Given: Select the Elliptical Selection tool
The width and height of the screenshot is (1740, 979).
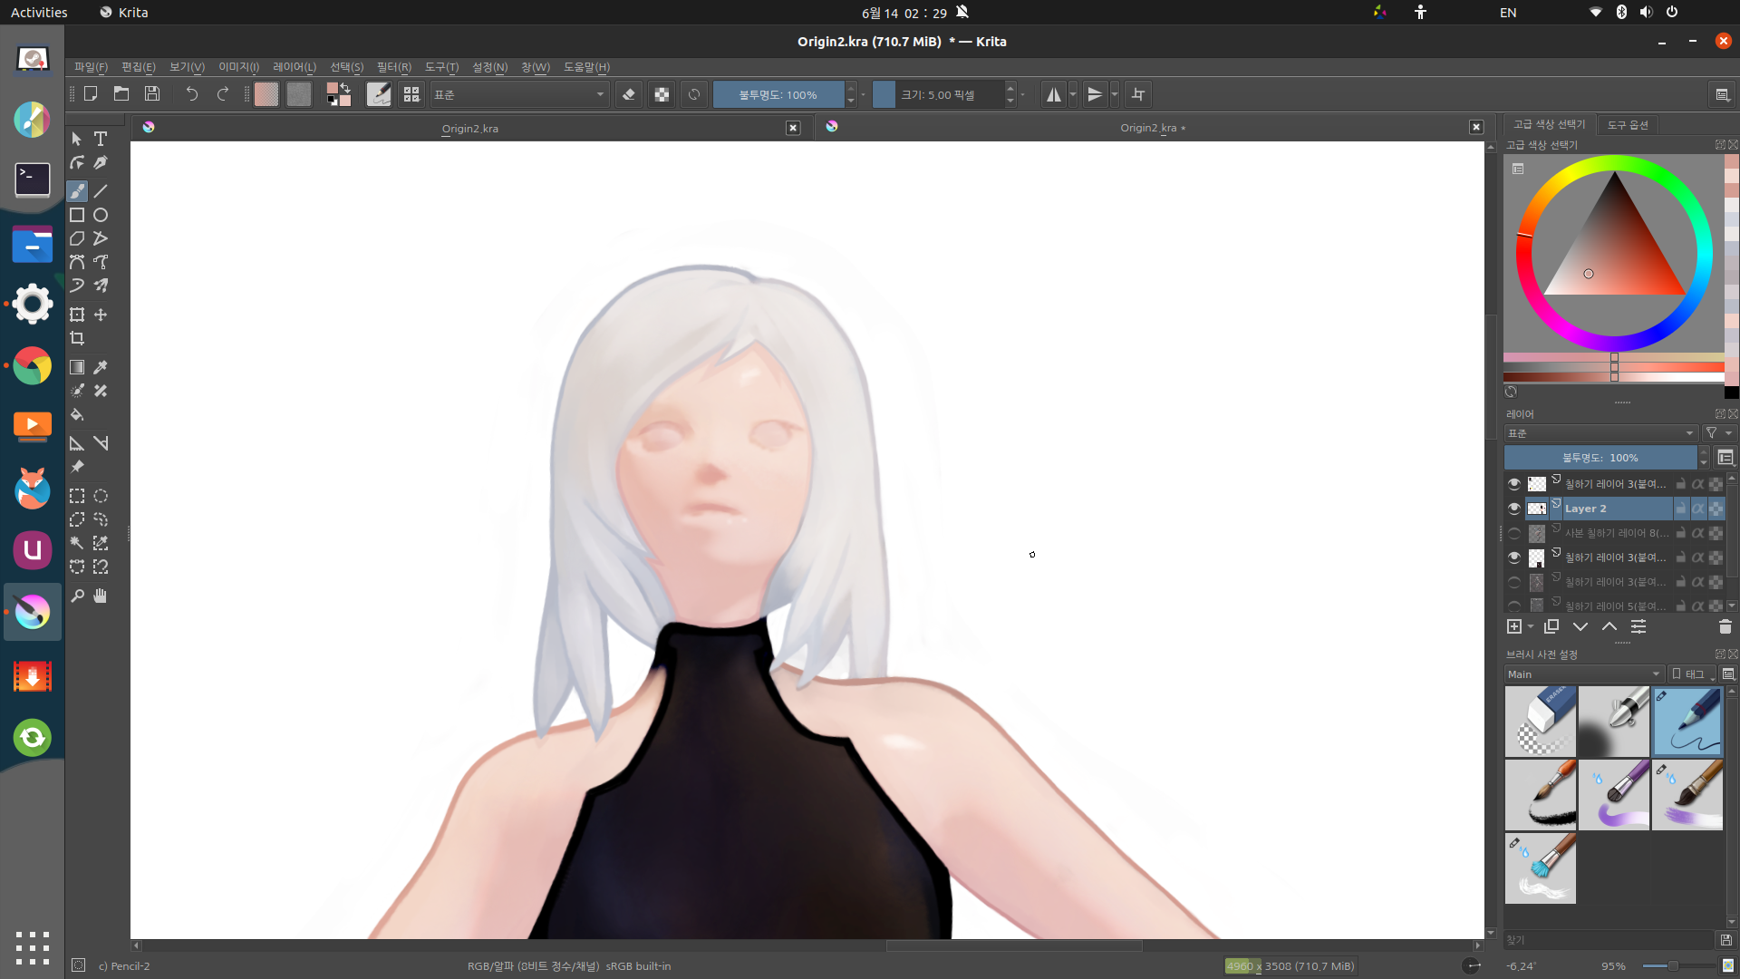Looking at the screenshot, I should tap(101, 496).
